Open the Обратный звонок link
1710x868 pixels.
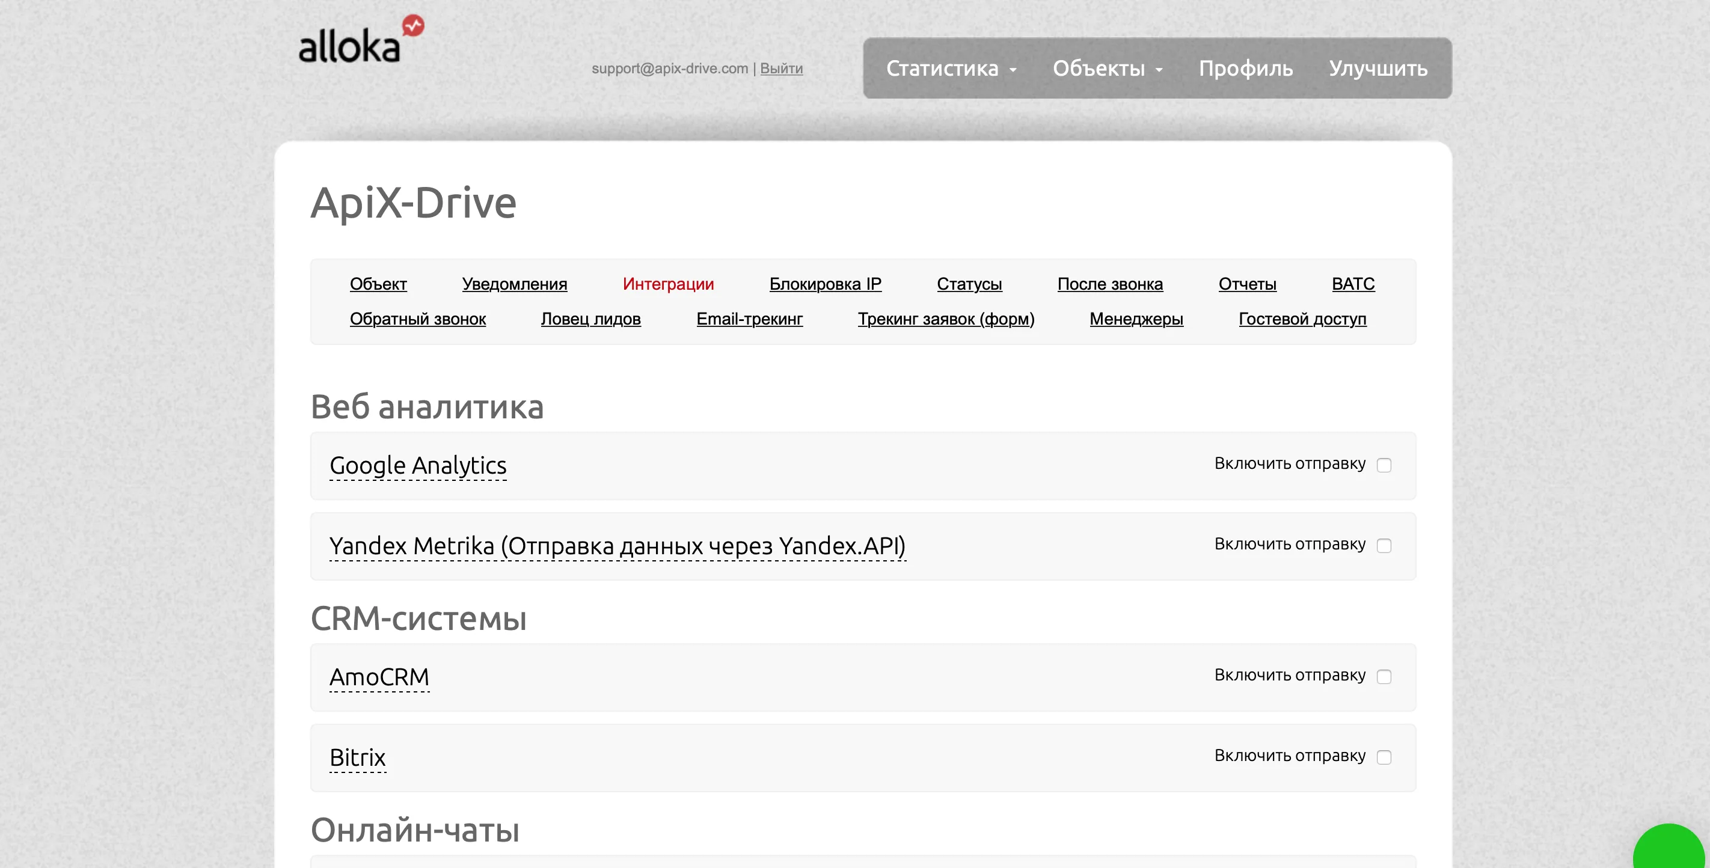point(417,319)
